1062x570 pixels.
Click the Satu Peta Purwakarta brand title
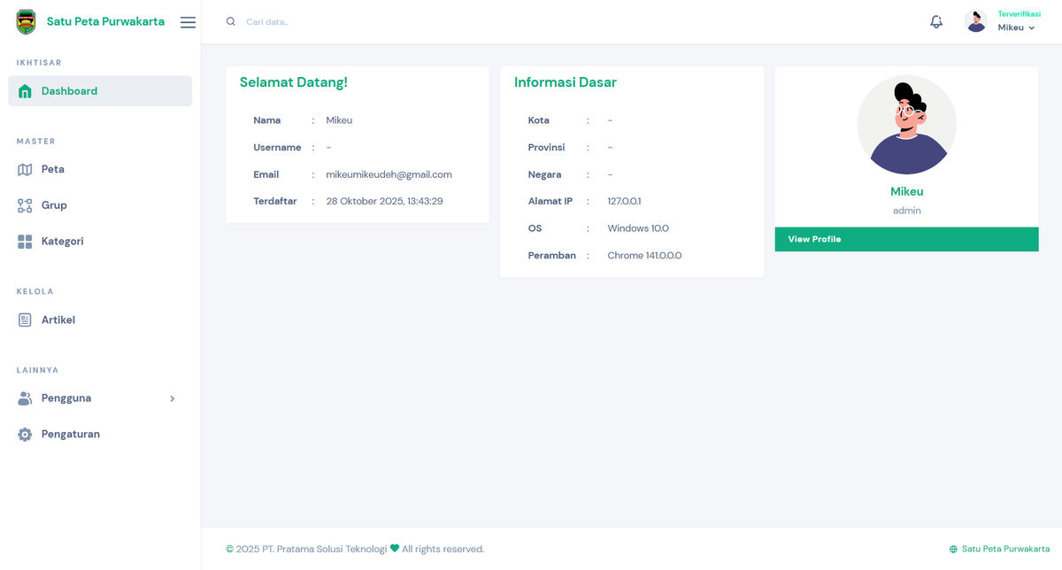pyautogui.click(x=105, y=22)
